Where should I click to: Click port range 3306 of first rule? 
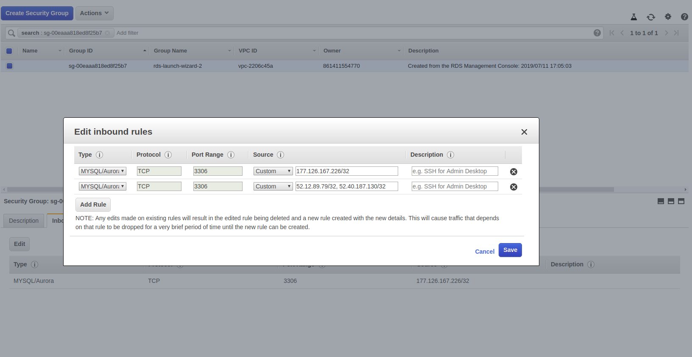[218, 171]
